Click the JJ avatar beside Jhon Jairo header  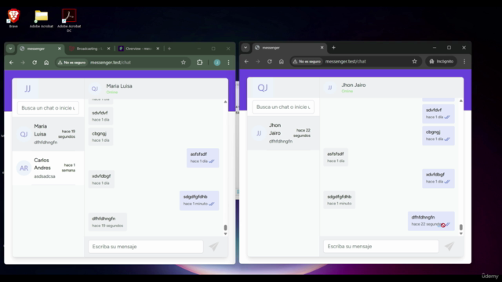point(329,88)
